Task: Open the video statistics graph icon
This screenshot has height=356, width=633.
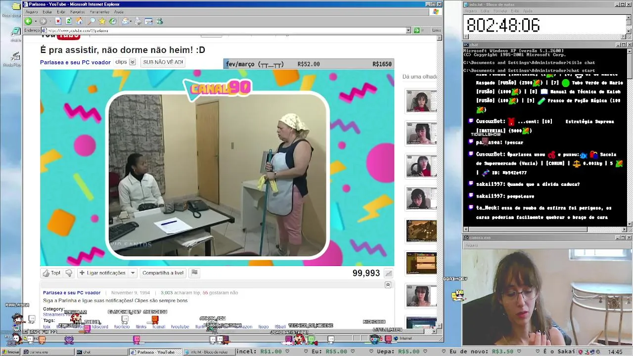Action: (389, 273)
